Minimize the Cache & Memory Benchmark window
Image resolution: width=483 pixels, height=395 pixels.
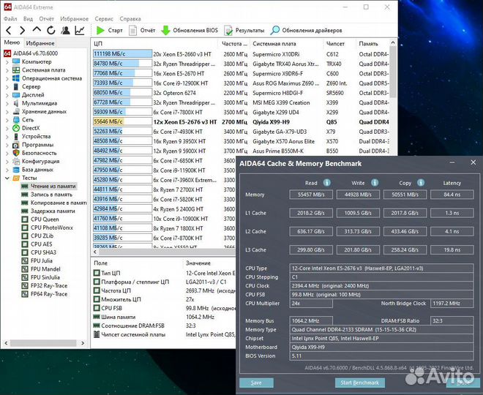[x=452, y=162]
